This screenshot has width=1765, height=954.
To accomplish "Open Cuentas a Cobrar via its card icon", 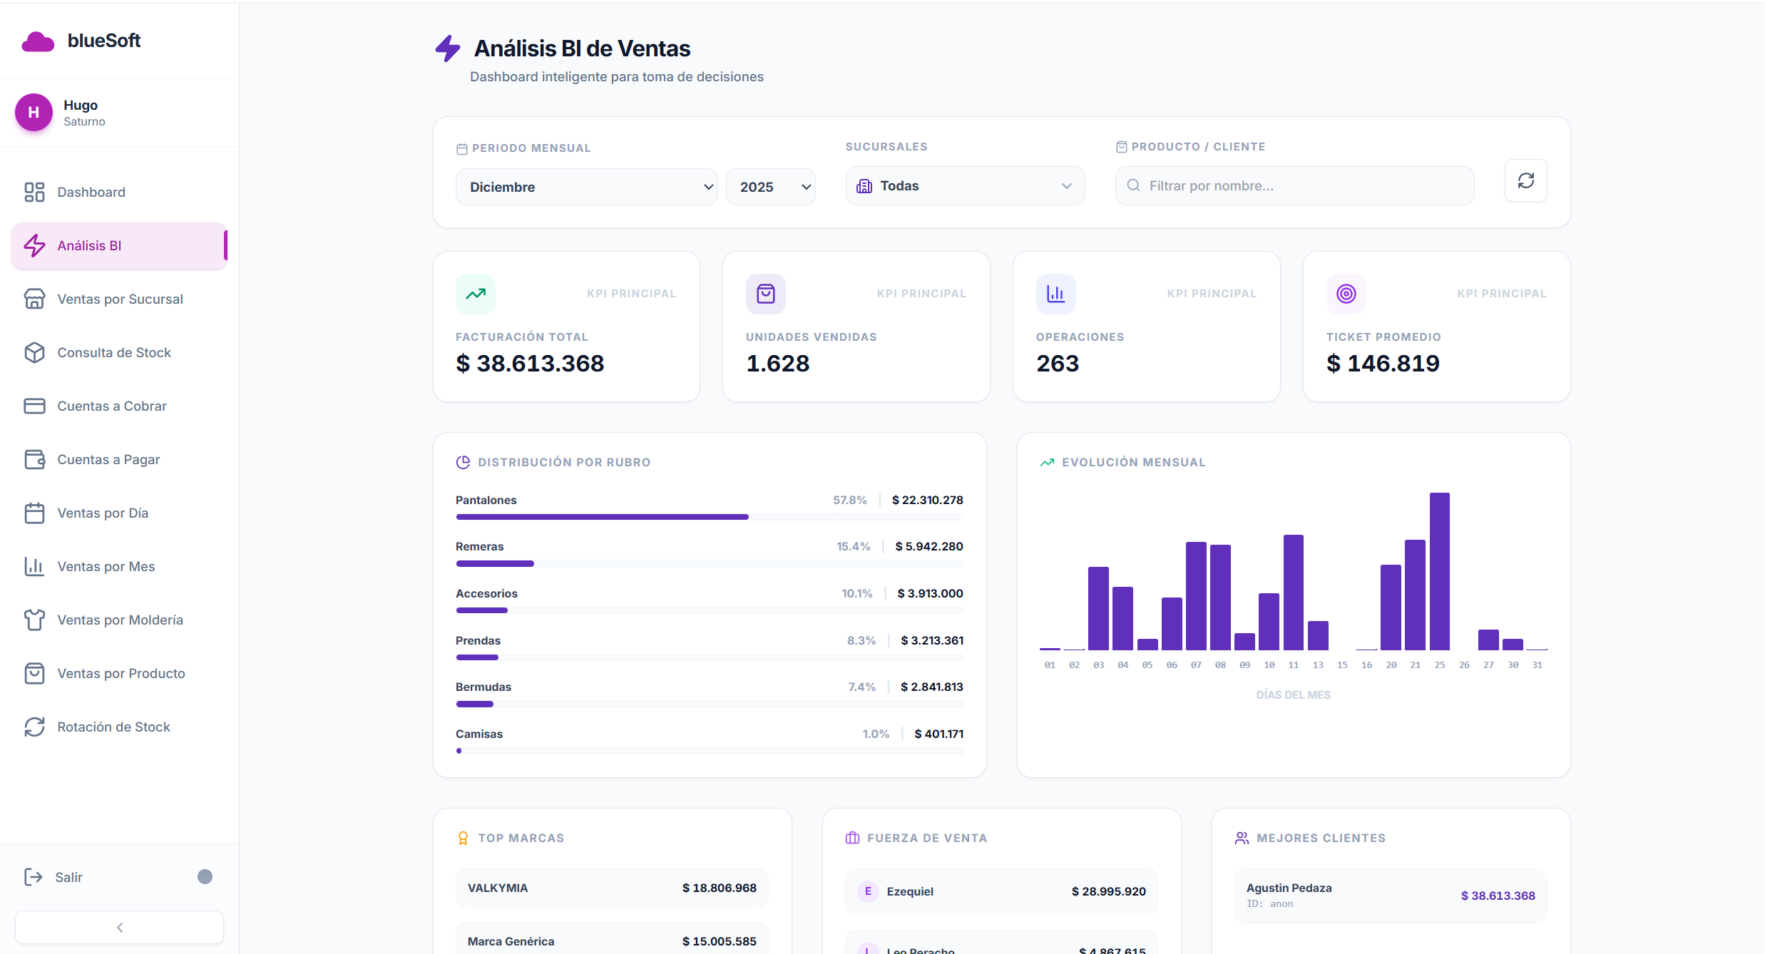I will (35, 406).
